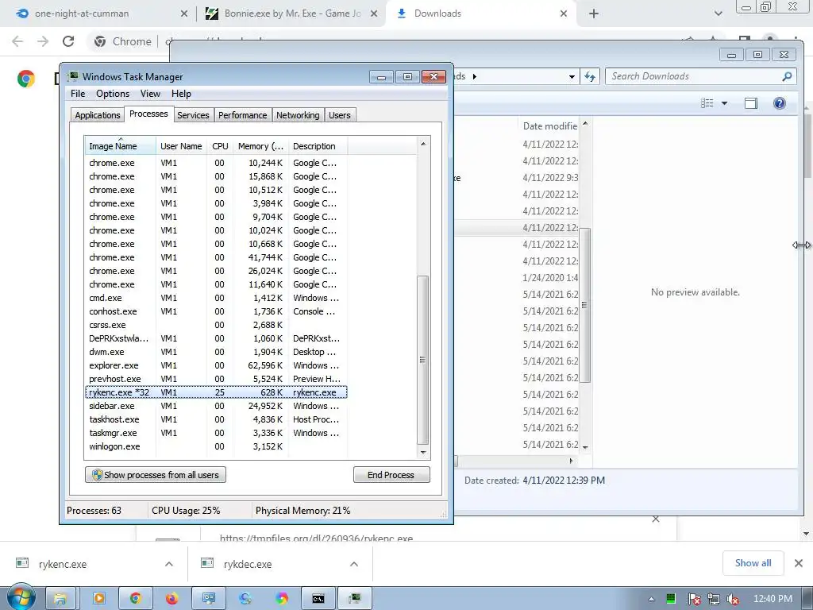The width and height of the screenshot is (813, 610).
Task: Select Task Manager taskbar icon
Action: point(355,599)
